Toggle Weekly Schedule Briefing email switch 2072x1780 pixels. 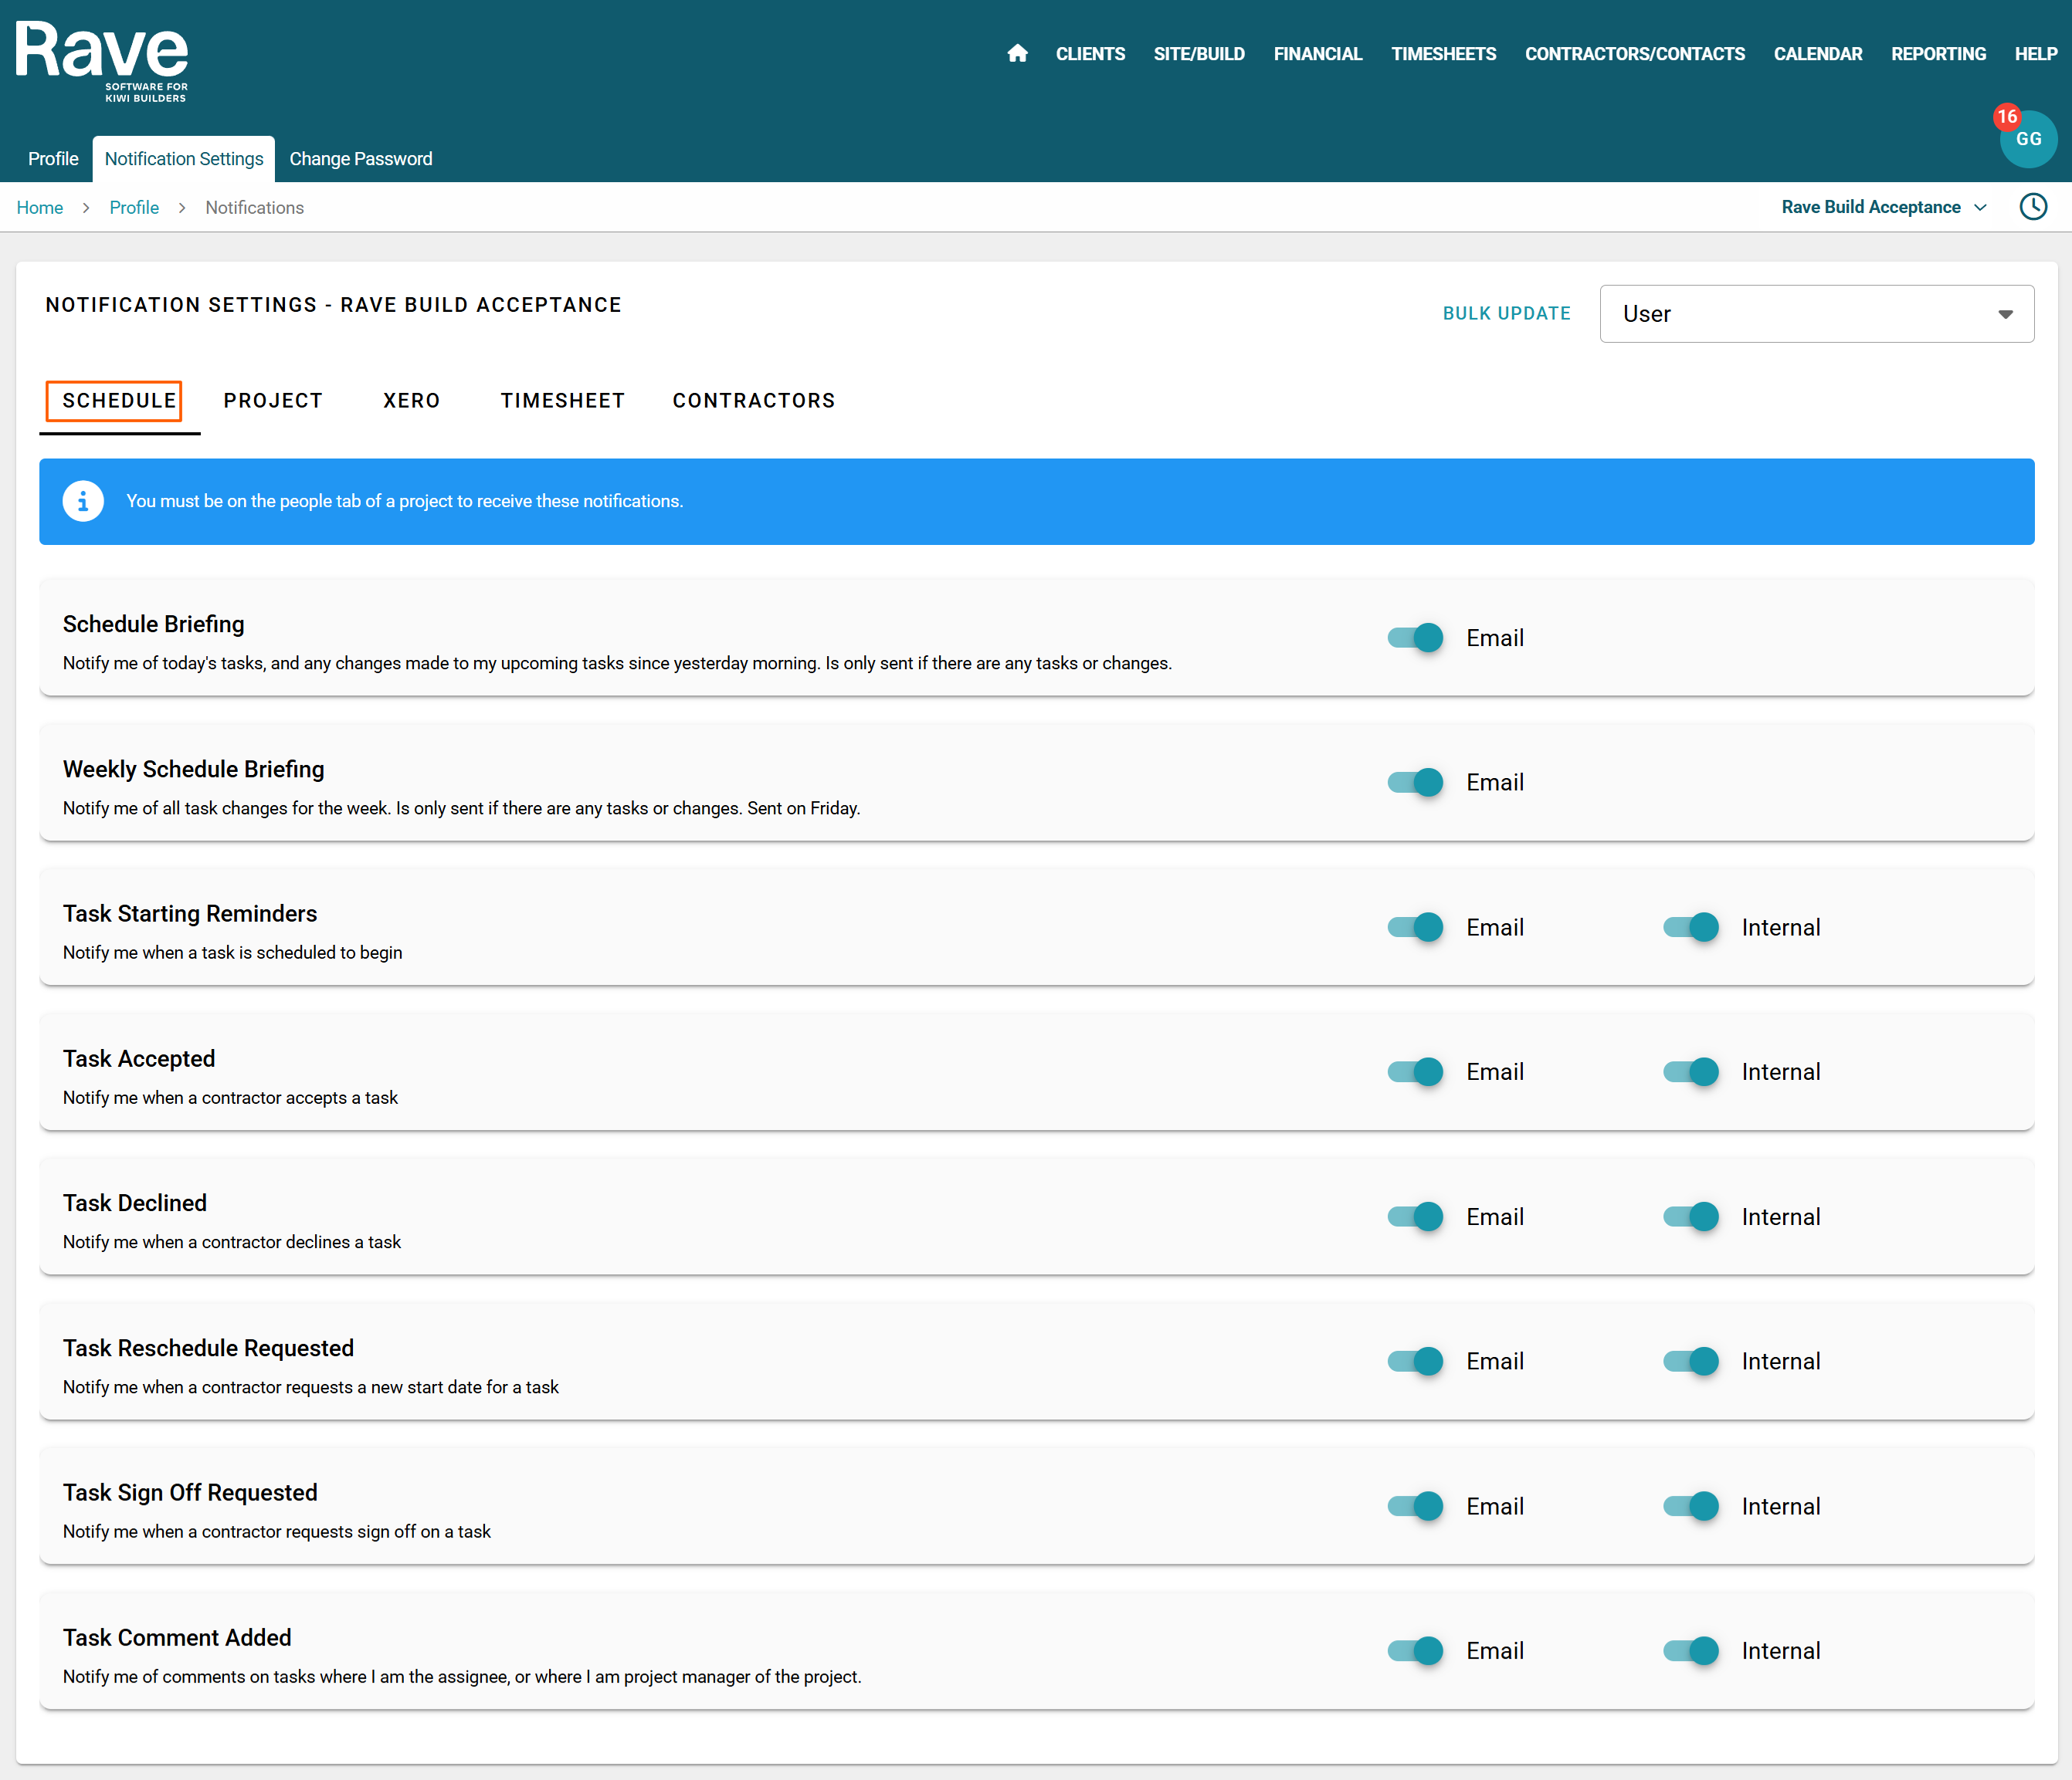pos(1415,783)
